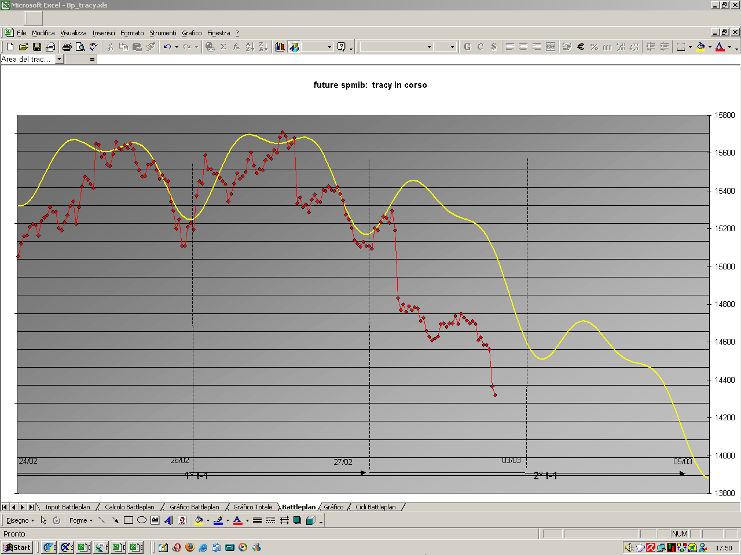Select the chart title text
The image size is (741, 555).
pos(370,85)
